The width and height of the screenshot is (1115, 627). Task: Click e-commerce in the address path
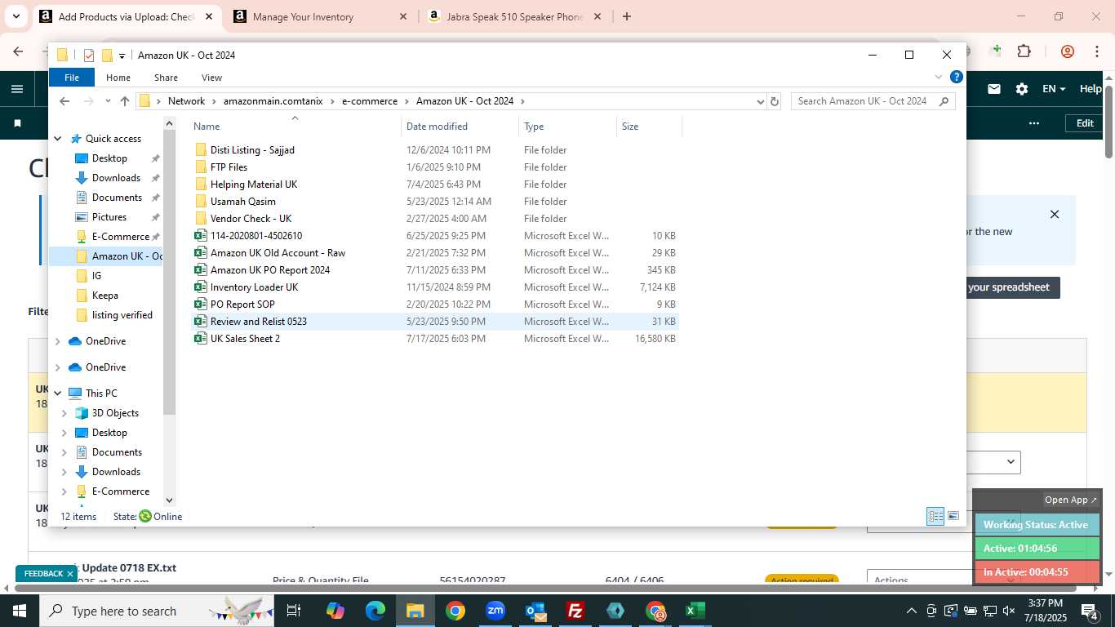click(x=369, y=101)
